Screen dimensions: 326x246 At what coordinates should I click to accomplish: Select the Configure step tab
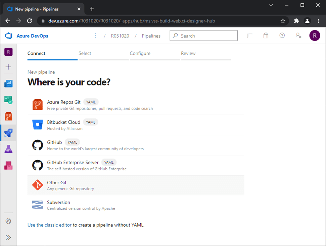point(155,55)
